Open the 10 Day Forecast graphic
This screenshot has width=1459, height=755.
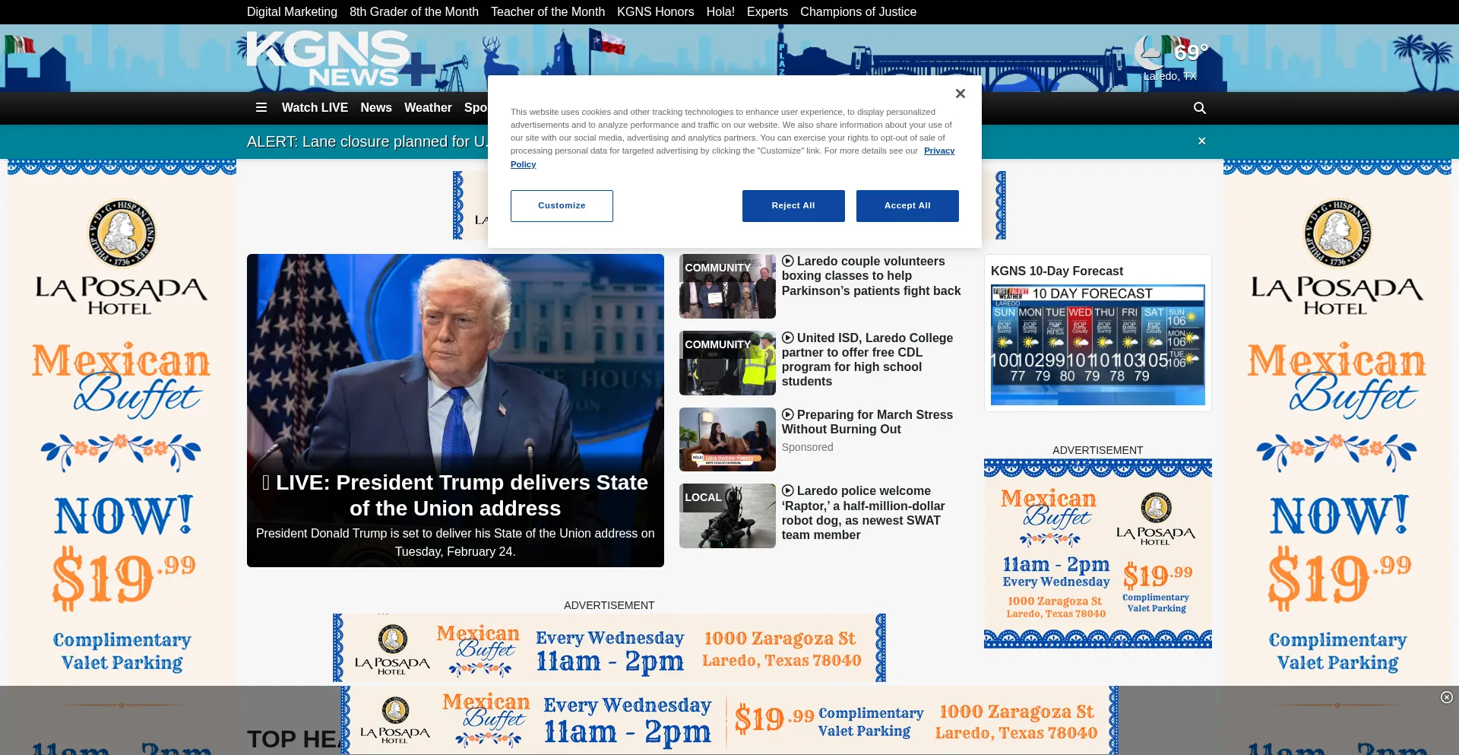click(x=1098, y=345)
